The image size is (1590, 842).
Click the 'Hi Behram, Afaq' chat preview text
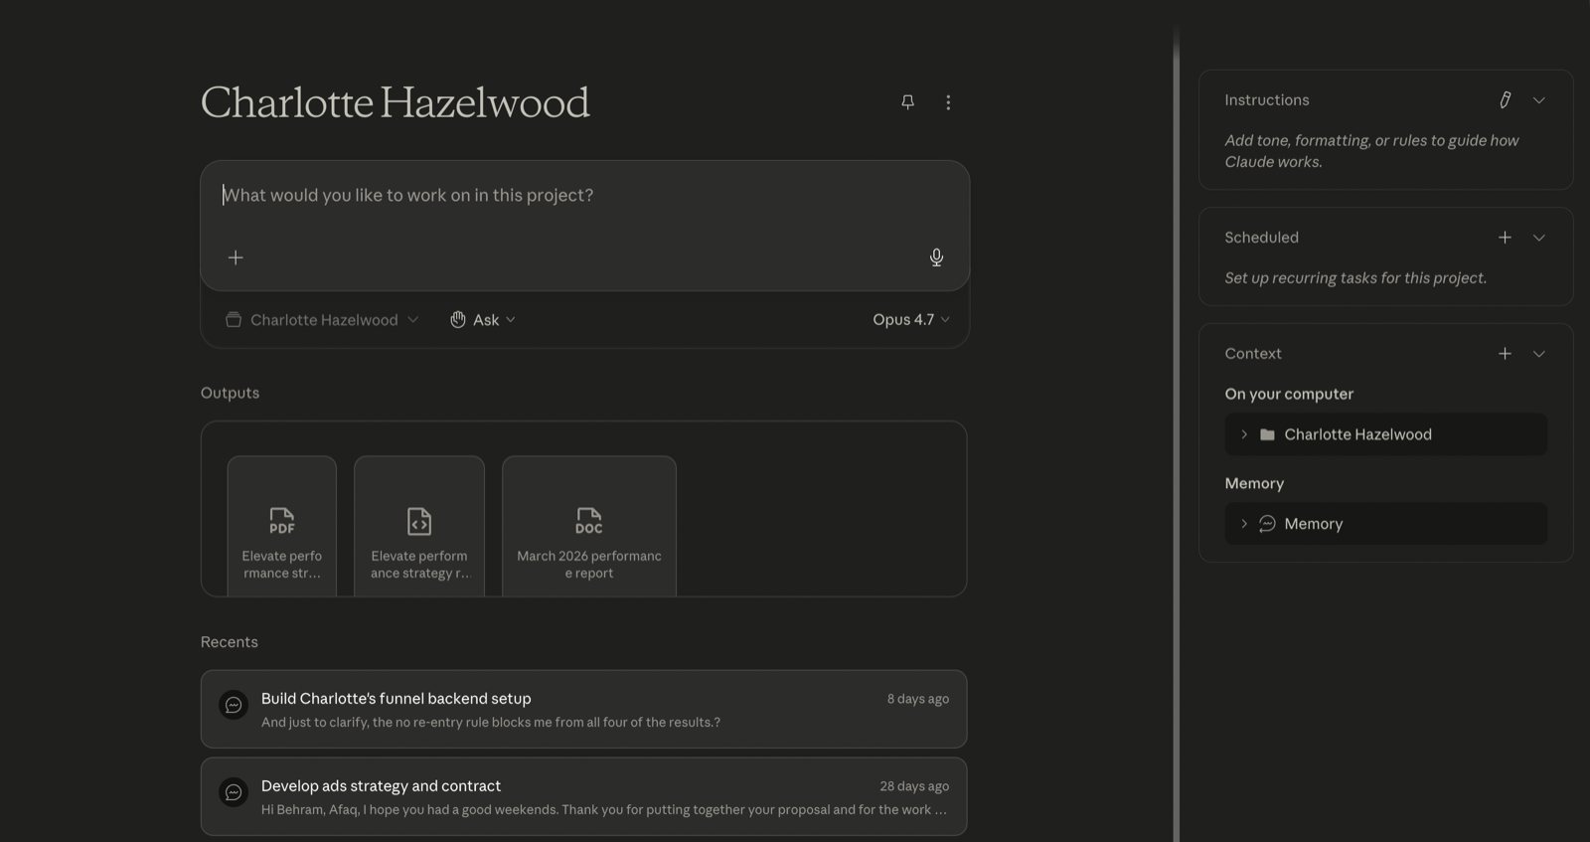[x=604, y=810]
